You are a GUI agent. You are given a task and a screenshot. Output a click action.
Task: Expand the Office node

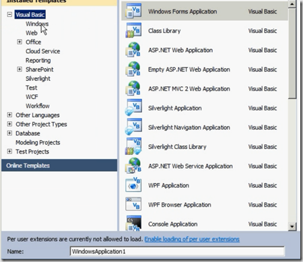tap(20, 42)
